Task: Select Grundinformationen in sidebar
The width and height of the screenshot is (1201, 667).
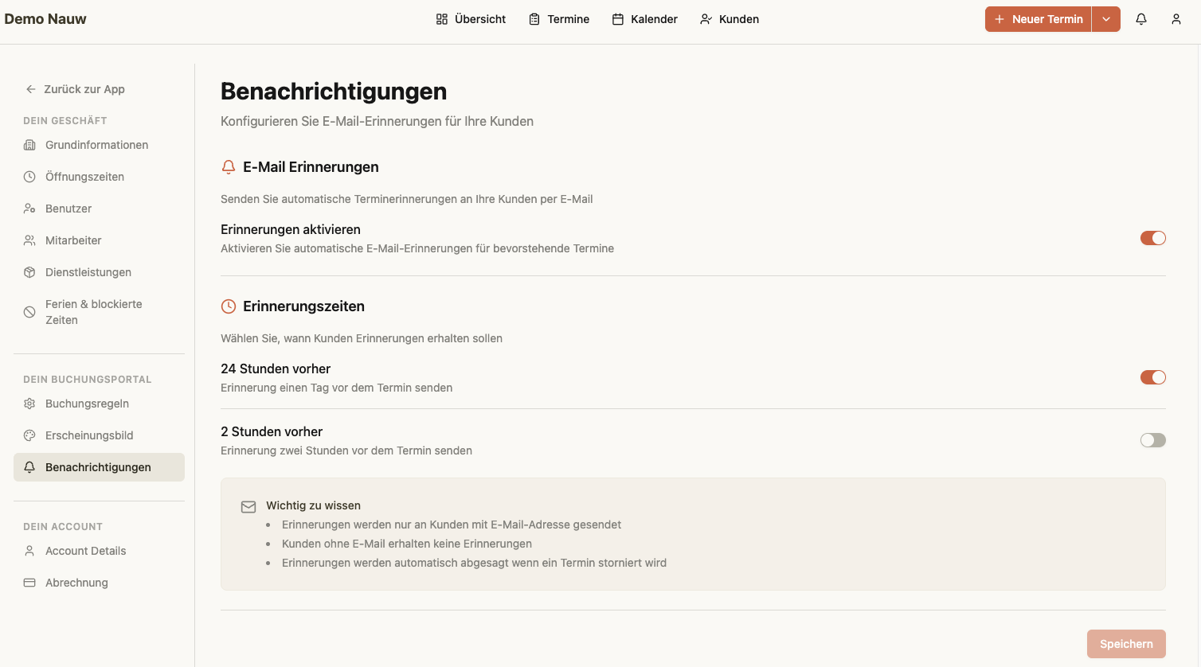Action: (x=99, y=145)
